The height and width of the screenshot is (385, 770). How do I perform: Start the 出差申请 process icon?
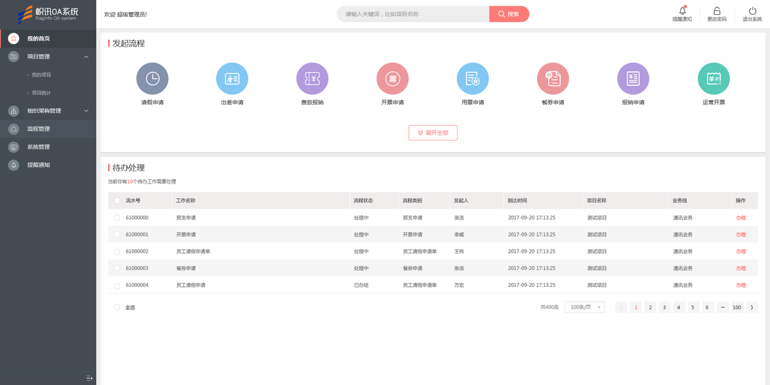click(x=232, y=78)
